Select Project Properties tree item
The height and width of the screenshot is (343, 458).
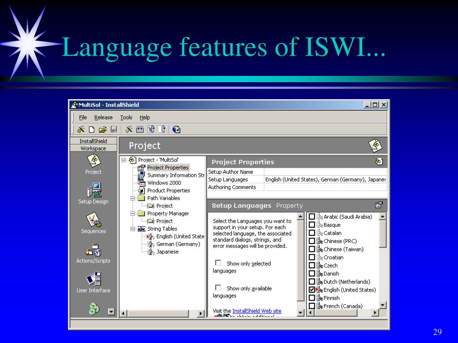pyautogui.click(x=168, y=168)
